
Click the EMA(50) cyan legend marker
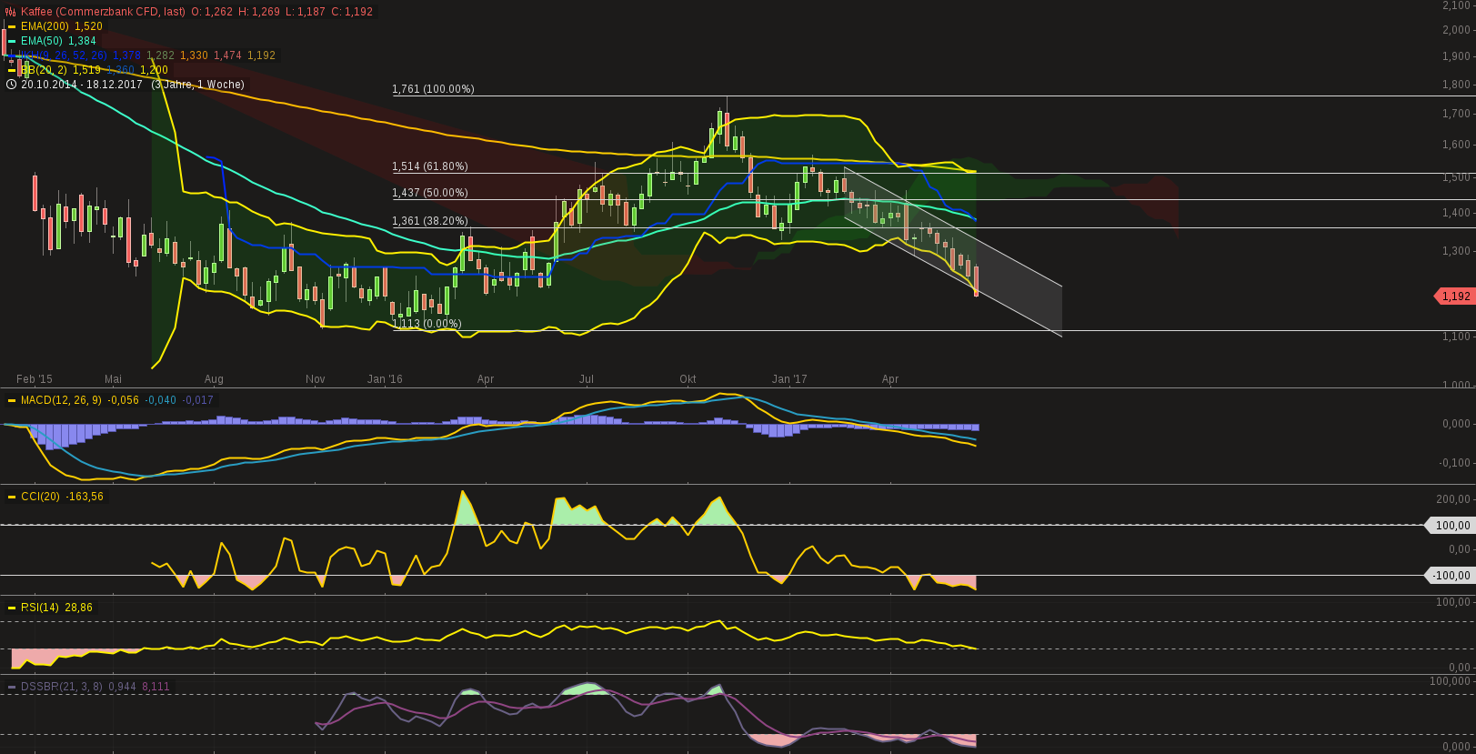(12, 41)
